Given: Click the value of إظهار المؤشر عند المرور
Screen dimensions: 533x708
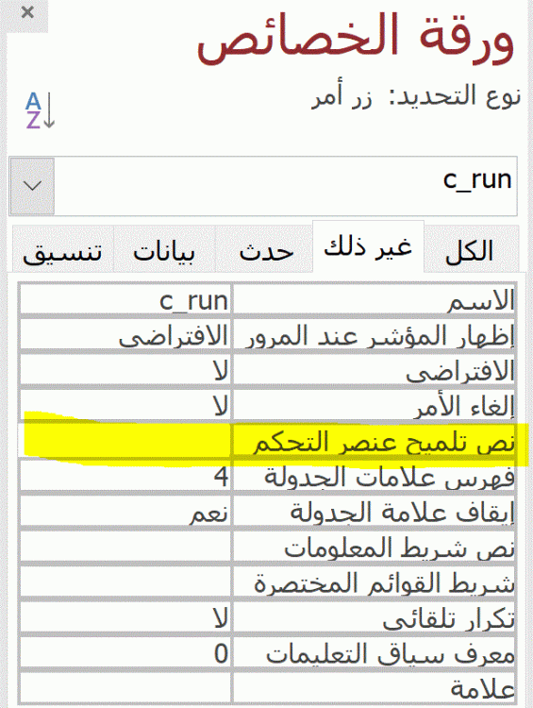Looking at the screenshot, I should pos(125,334).
